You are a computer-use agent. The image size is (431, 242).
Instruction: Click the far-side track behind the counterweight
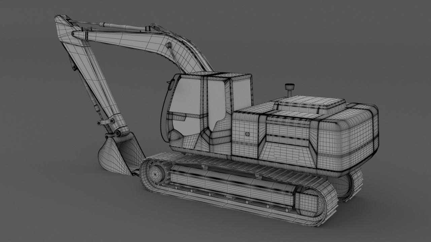click(x=354, y=183)
